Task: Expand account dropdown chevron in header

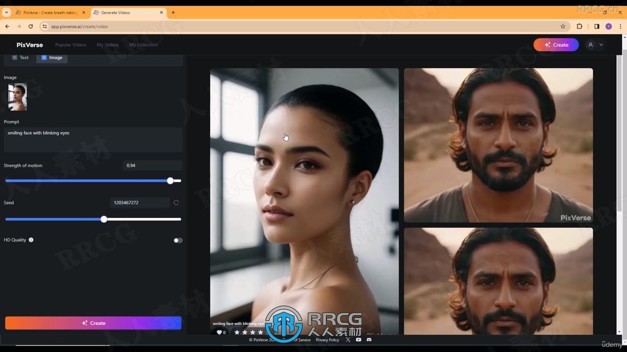Action: tap(601, 45)
